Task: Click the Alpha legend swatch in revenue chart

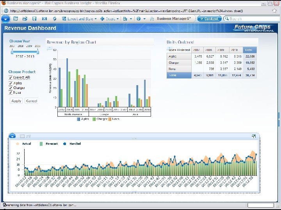Action: [78, 119]
